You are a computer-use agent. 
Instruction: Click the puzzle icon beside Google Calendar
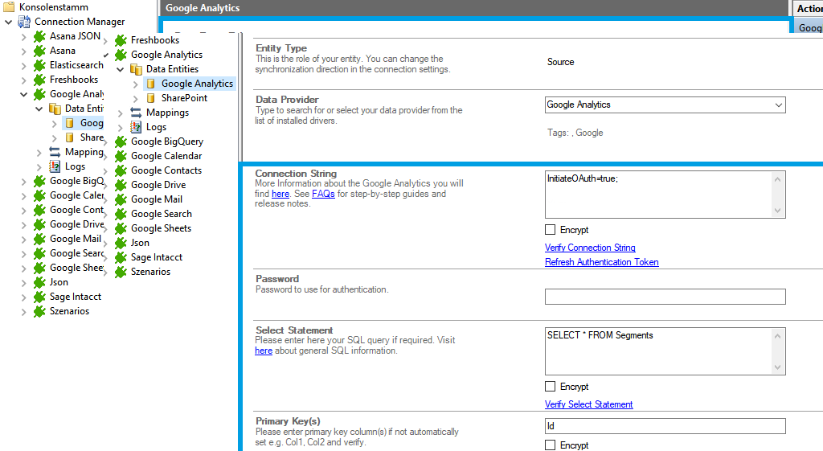(121, 156)
